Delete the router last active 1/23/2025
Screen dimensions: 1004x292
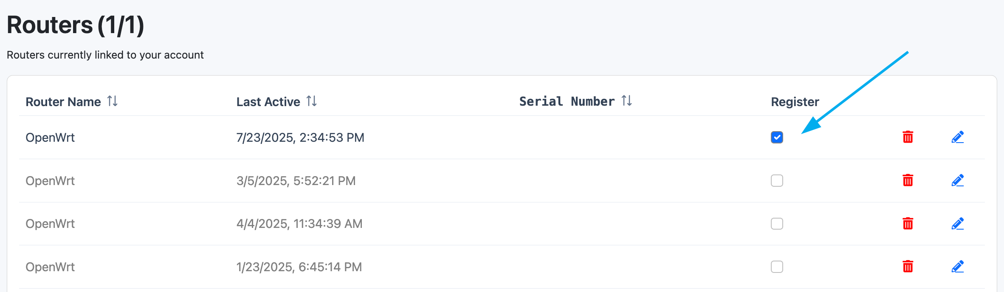(x=908, y=267)
